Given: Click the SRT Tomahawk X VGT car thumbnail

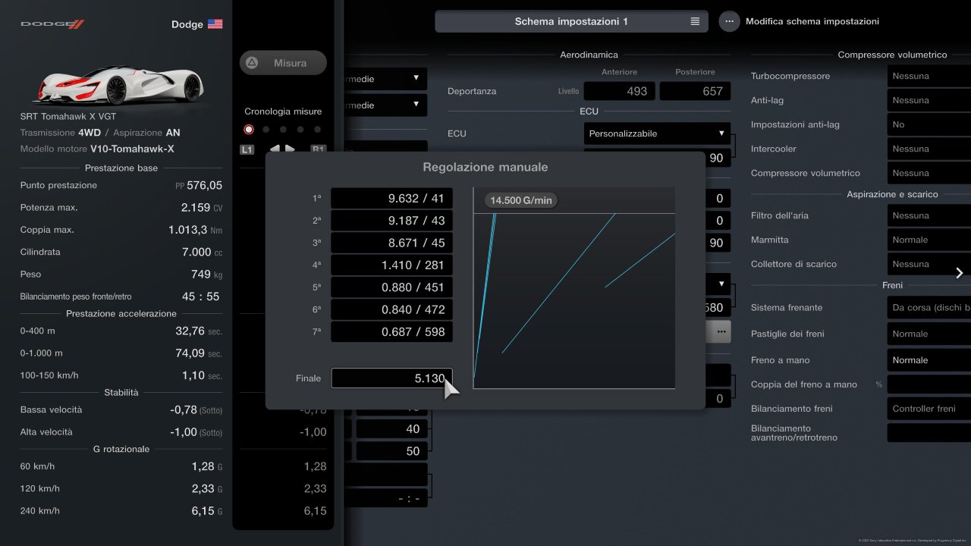Looking at the screenshot, I should click(118, 83).
